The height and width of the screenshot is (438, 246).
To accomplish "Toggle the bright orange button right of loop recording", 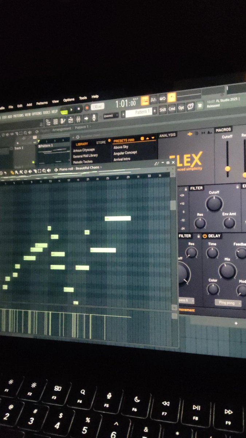I will coord(172,97).
